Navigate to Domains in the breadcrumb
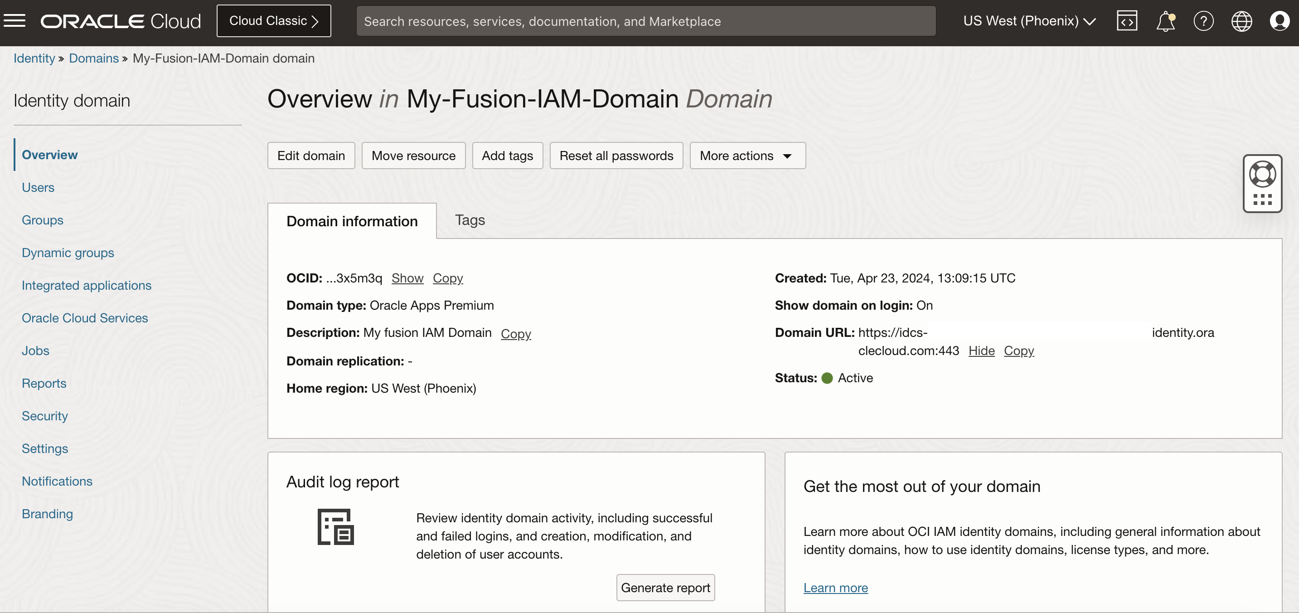1299x613 pixels. point(94,58)
